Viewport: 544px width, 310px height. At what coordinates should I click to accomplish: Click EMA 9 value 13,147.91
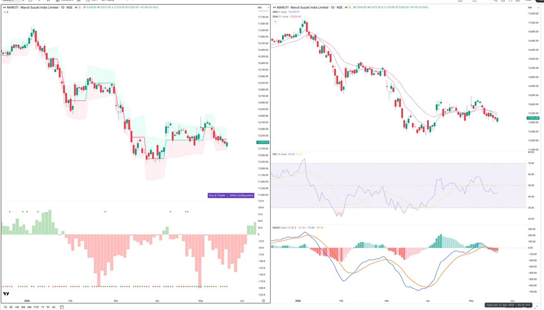295,12
